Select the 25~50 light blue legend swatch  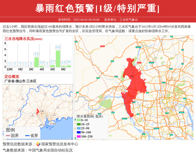(x=78, y=128)
